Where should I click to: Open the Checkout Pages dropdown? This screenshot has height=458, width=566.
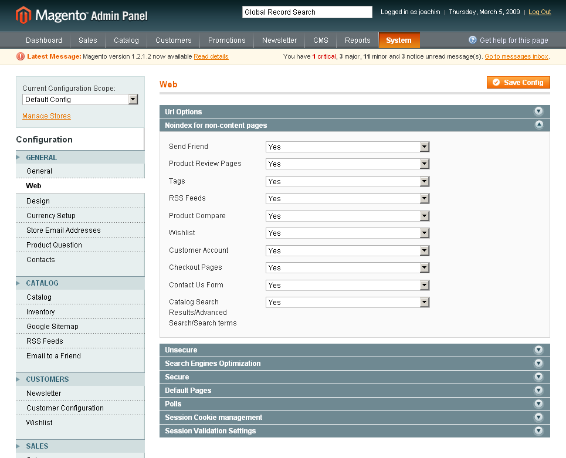348,268
